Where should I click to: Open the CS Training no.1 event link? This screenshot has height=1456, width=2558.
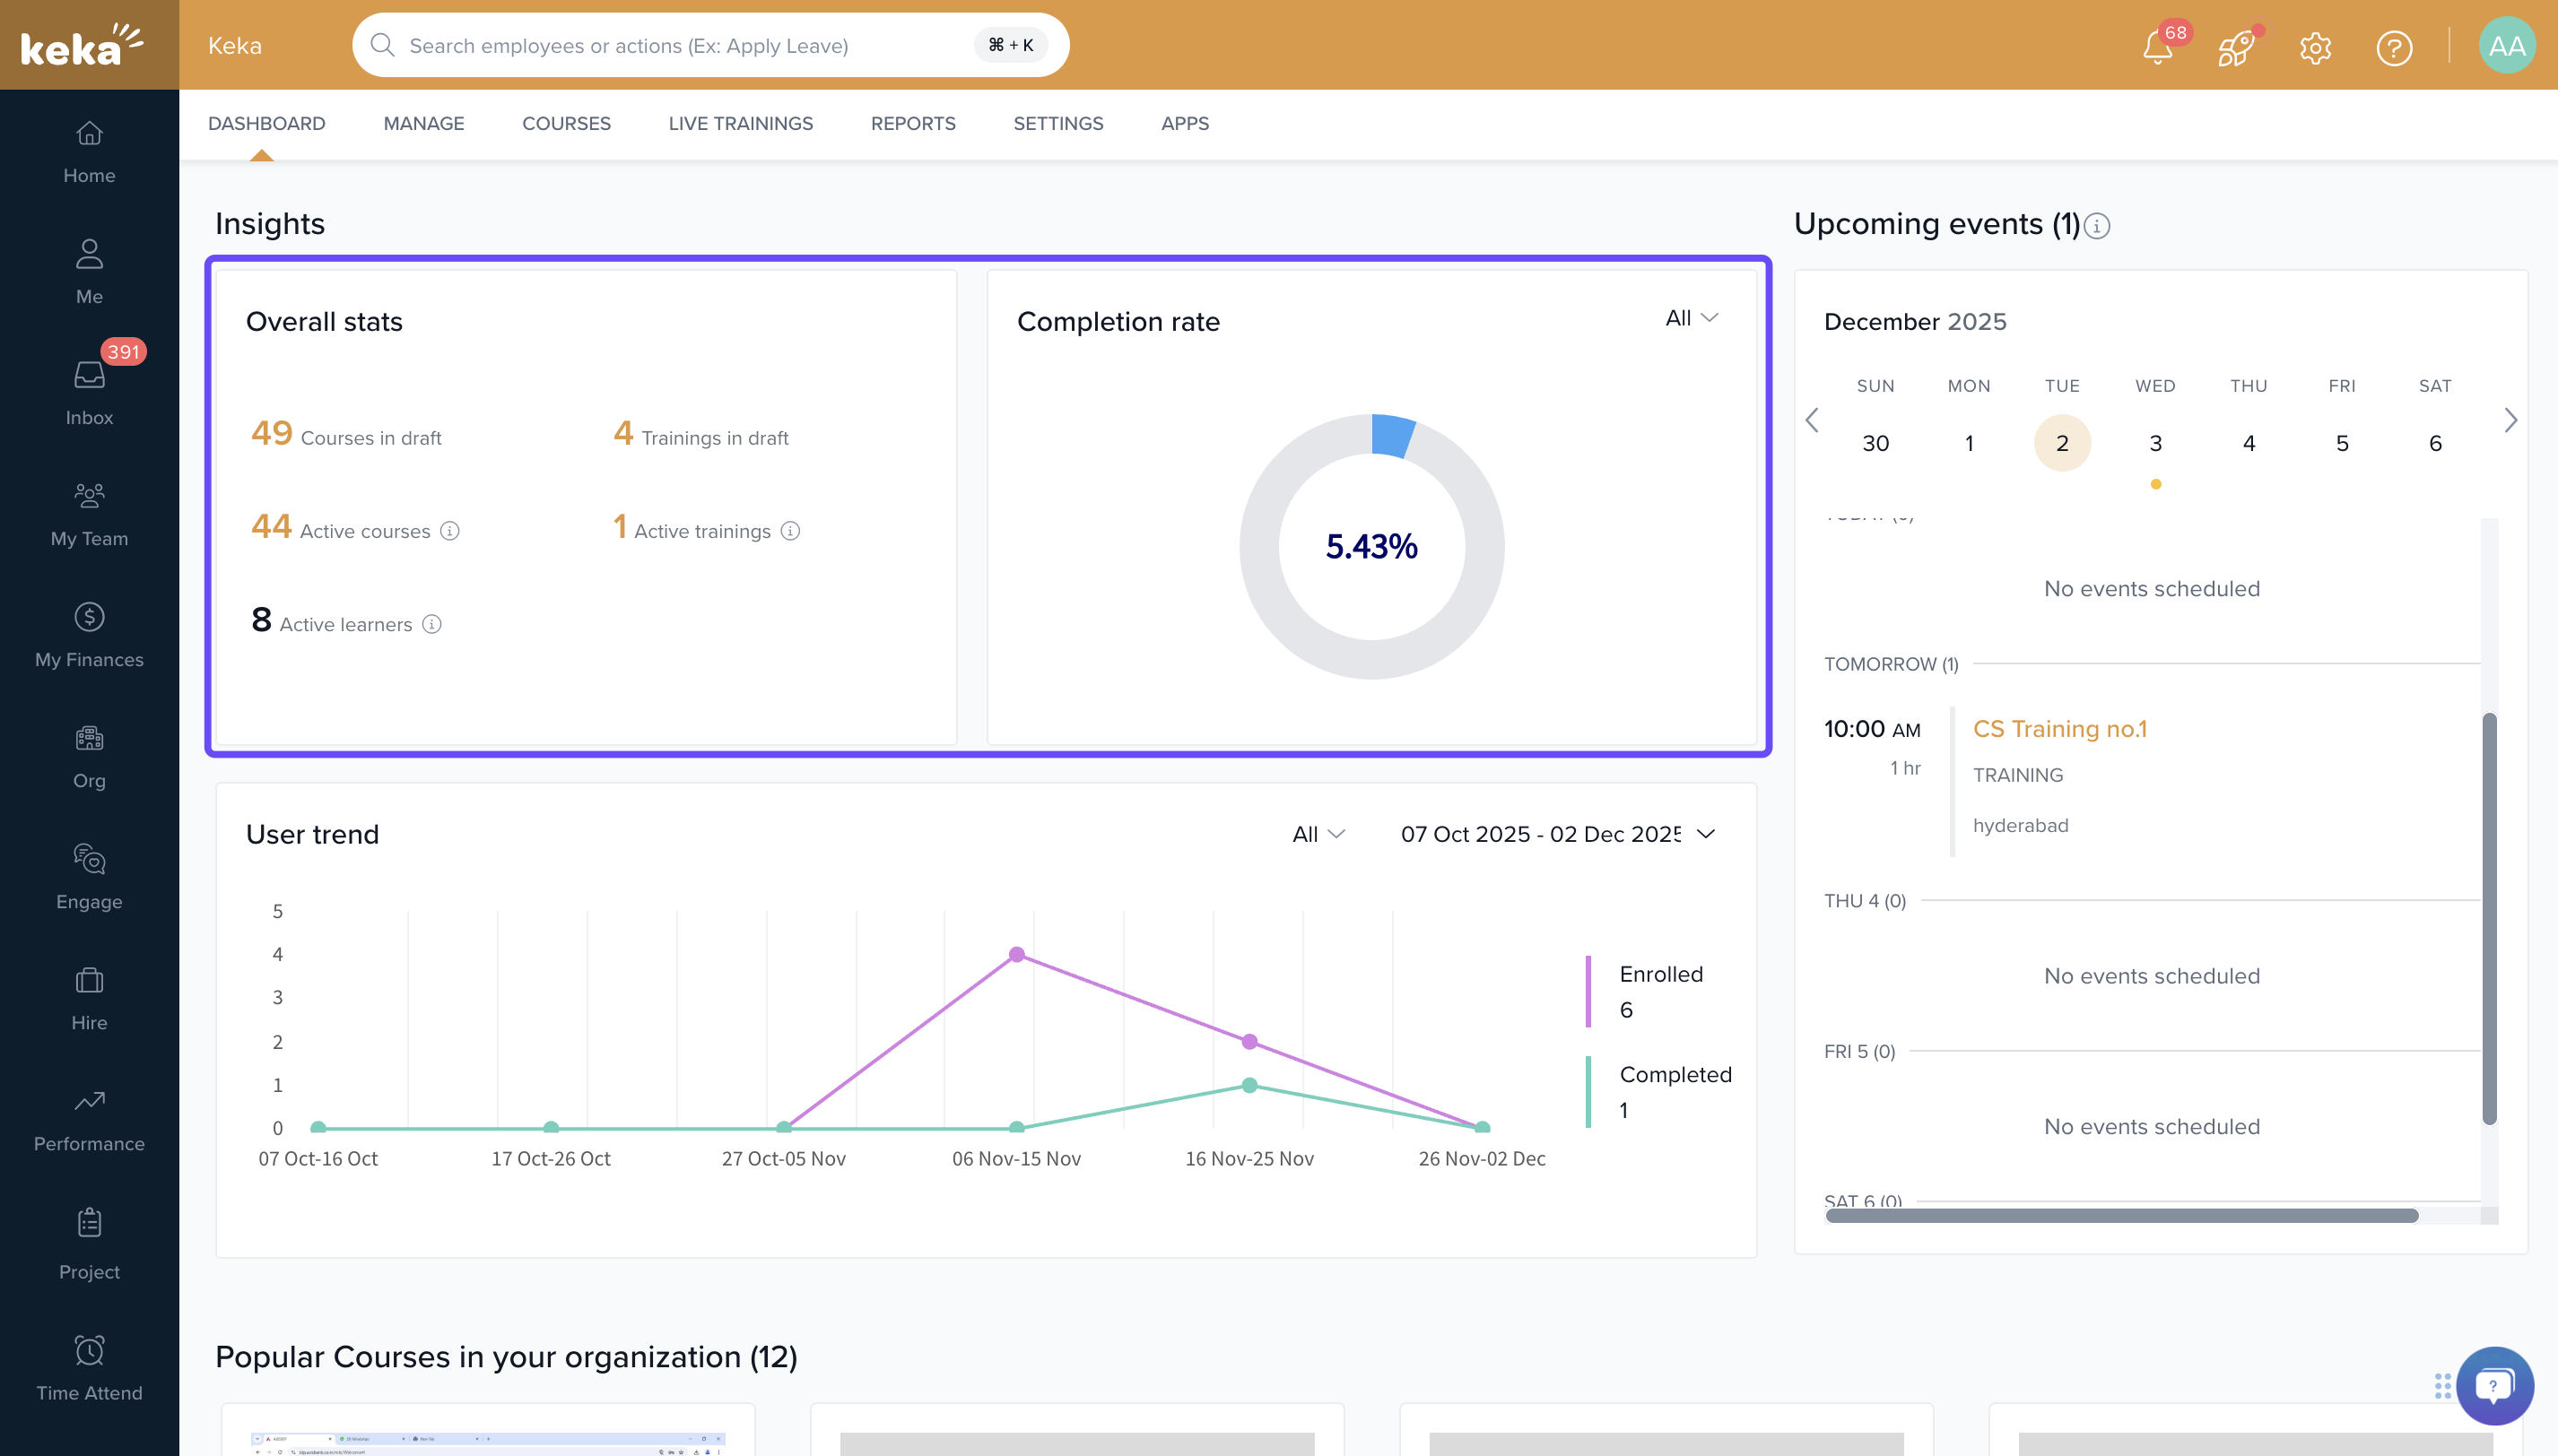(x=2058, y=729)
